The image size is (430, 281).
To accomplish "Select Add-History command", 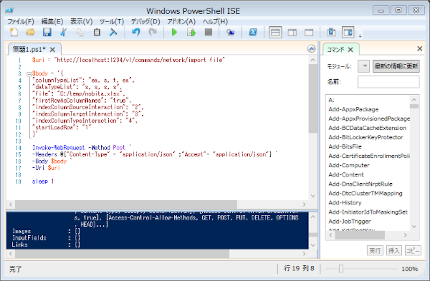I will pyautogui.click(x=345, y=203).
